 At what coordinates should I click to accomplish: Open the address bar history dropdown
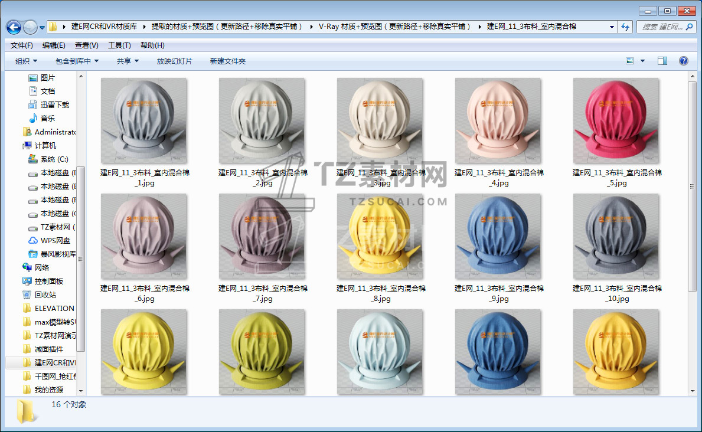(612, 27)
